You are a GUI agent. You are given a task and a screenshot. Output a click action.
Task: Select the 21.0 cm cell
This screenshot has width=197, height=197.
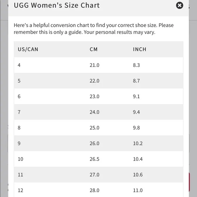94,65
